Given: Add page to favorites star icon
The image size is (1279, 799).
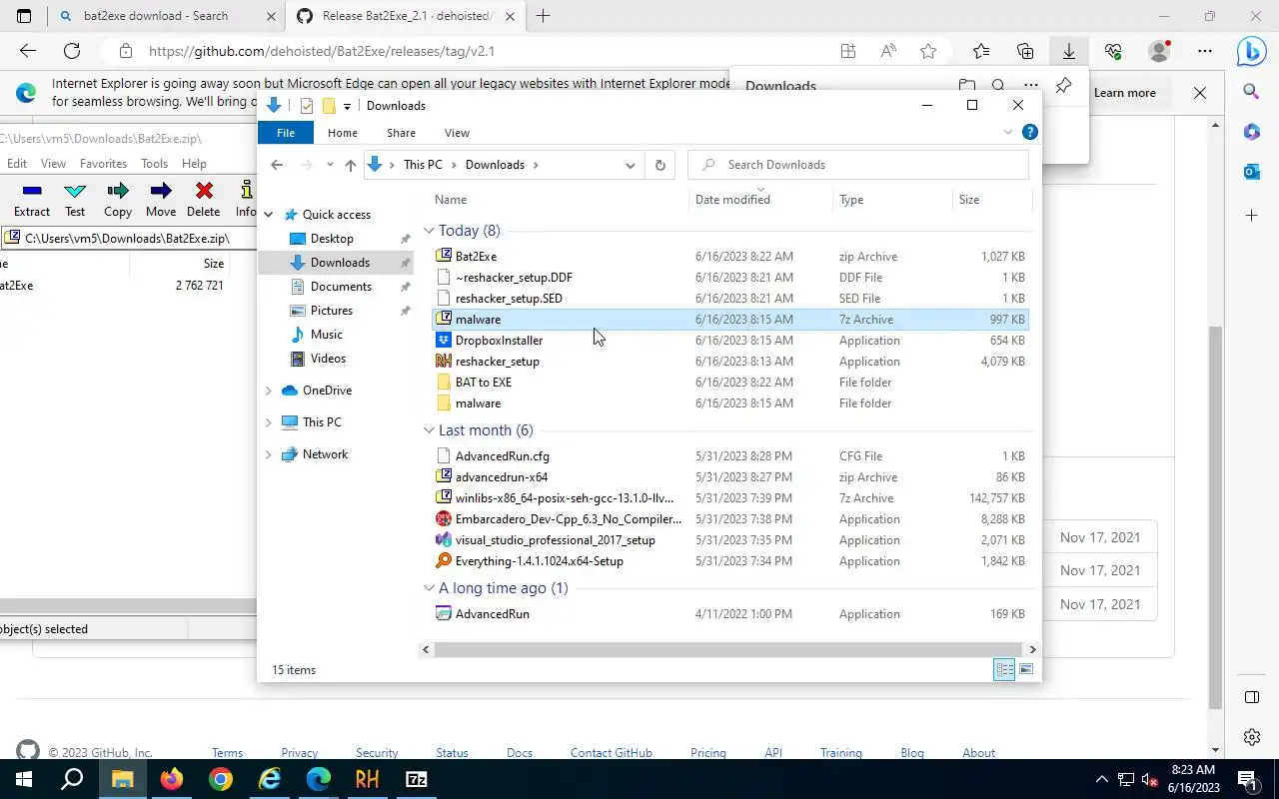Looking at the screenshot, I should click(928, 51).
